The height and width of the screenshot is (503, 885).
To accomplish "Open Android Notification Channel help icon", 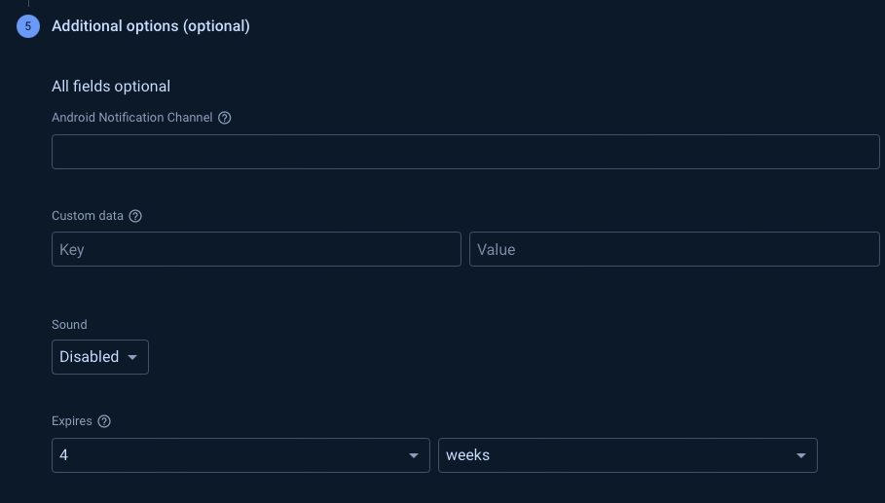I will tap(225, 118).
